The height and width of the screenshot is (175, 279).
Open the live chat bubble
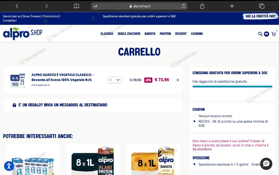(266, 163)
